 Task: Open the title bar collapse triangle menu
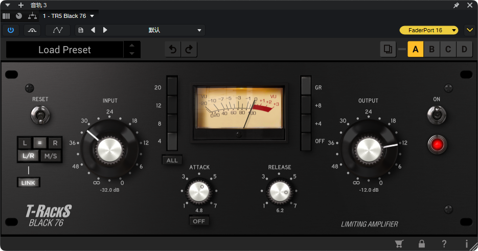click(x=8, y=5)
